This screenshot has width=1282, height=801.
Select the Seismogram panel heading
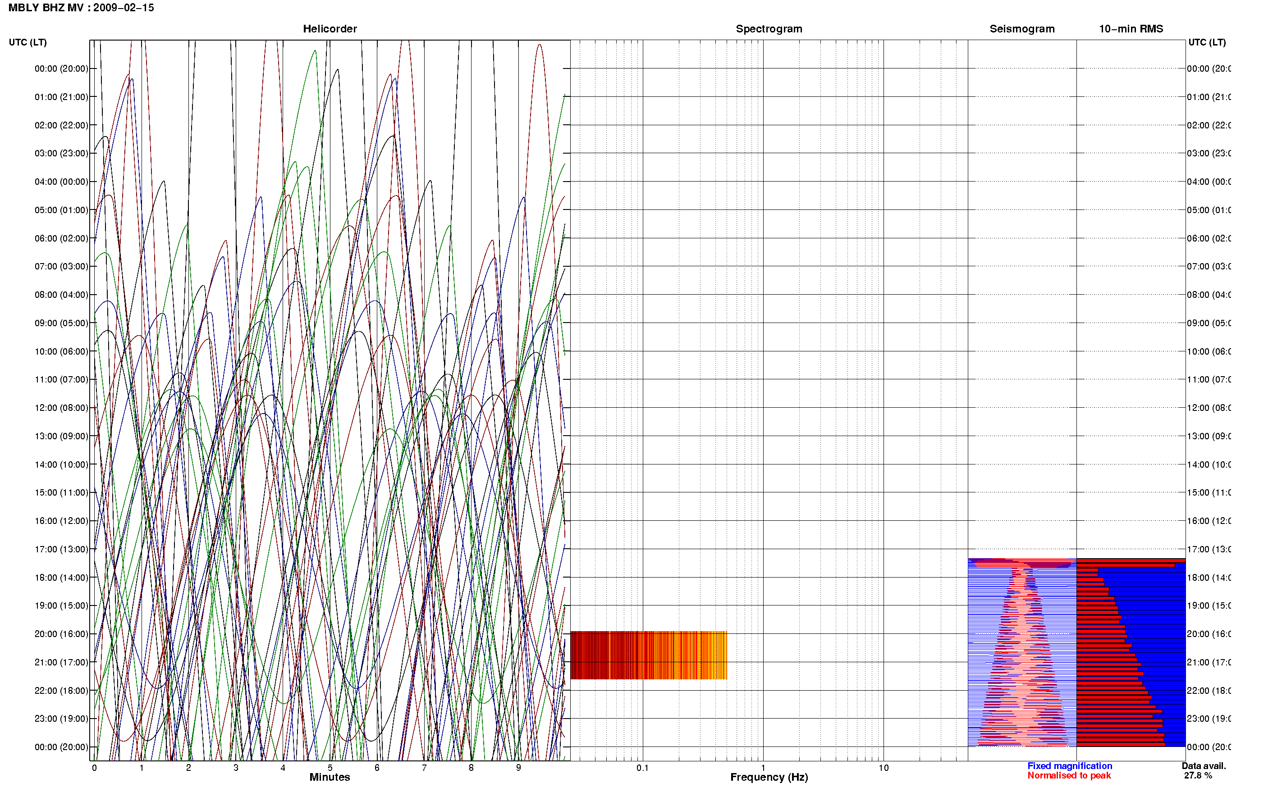point(1022,29)
